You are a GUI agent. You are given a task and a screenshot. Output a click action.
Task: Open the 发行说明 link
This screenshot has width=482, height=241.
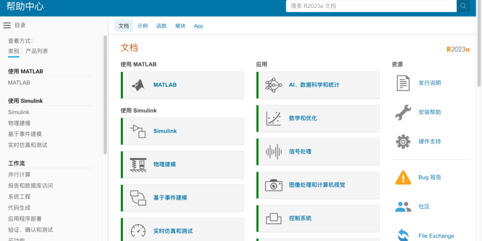click(430, 83)
